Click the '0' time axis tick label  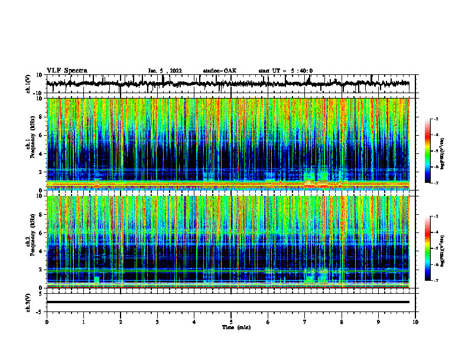click(47, 322)
